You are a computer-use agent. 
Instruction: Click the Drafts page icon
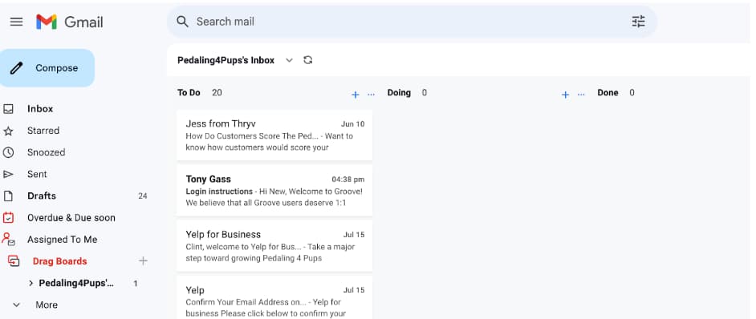pyautogui.click(x=8, y=196)
